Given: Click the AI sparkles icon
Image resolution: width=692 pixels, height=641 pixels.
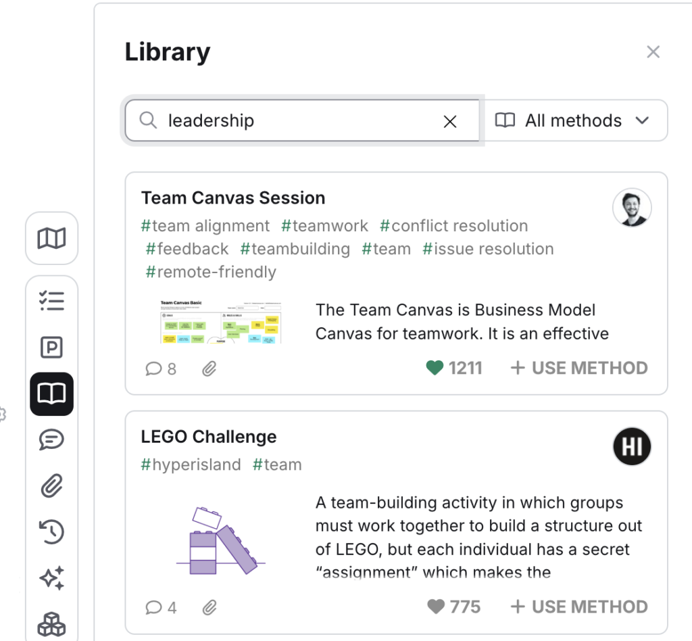Looking at the screenshot, I should [51, 578].
